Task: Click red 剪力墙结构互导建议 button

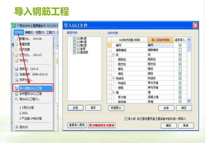Action: pos(102,125)
